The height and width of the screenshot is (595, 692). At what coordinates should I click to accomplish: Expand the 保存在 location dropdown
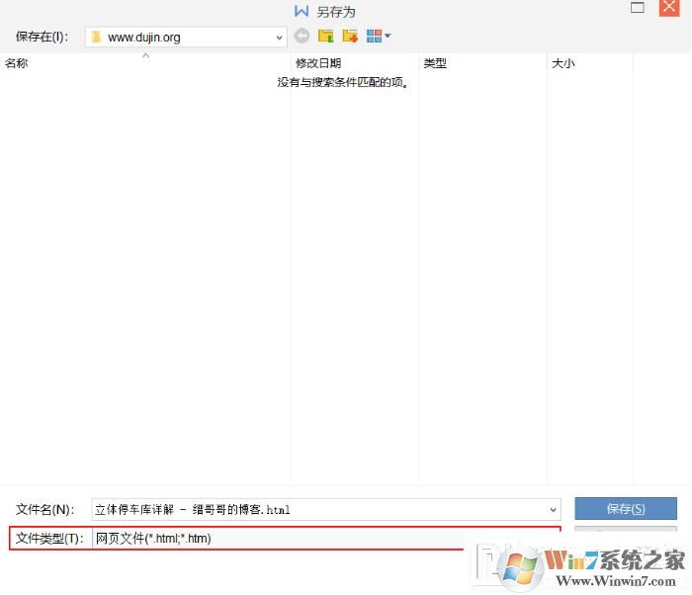point(280,38)
